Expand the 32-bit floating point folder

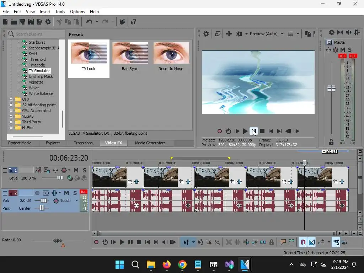point(11,105)
